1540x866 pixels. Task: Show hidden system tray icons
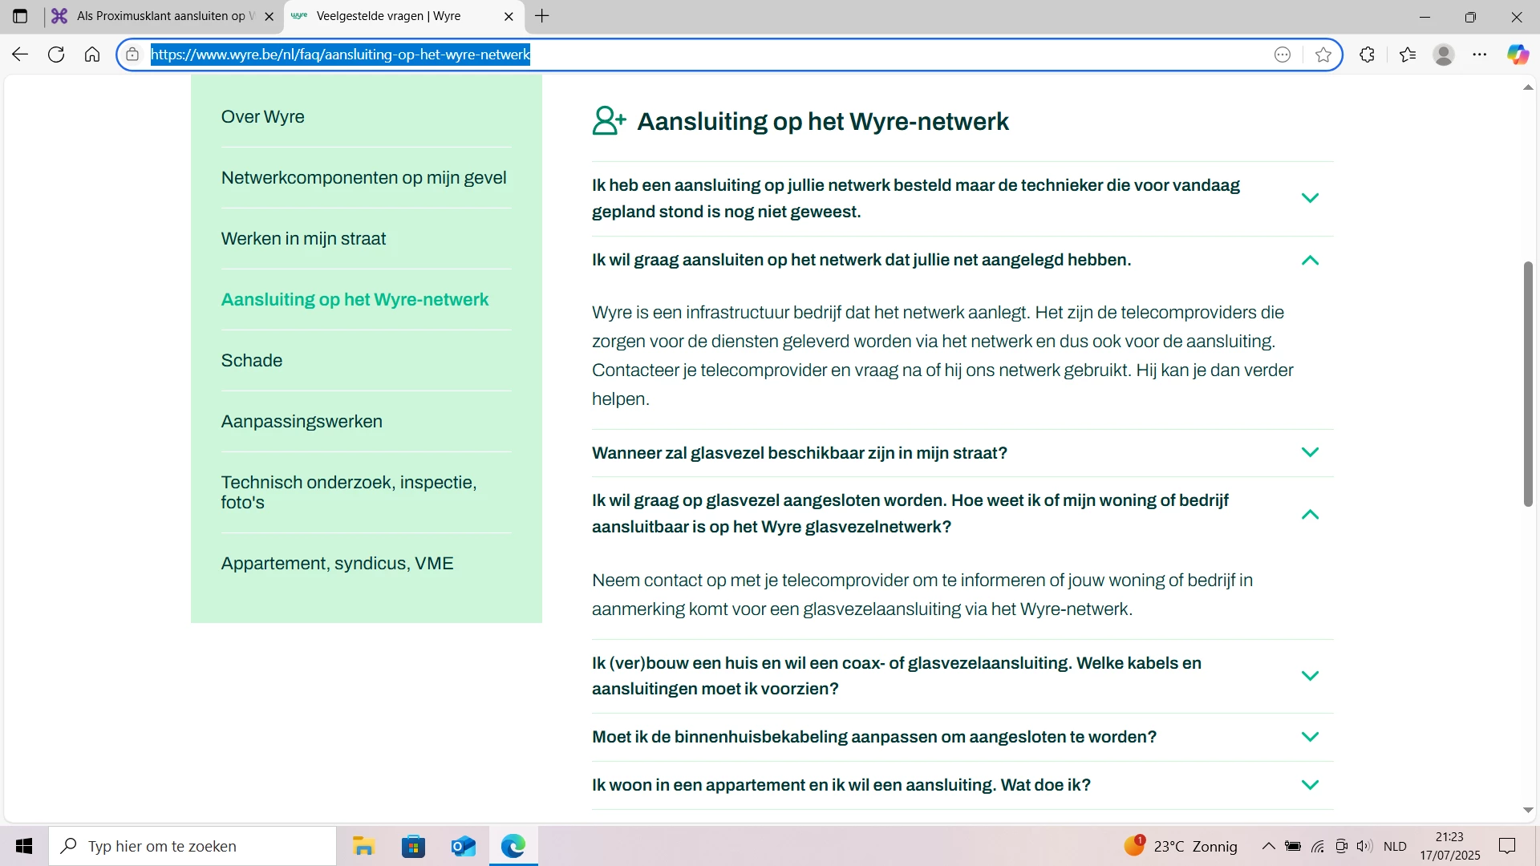pos(1268,846)
